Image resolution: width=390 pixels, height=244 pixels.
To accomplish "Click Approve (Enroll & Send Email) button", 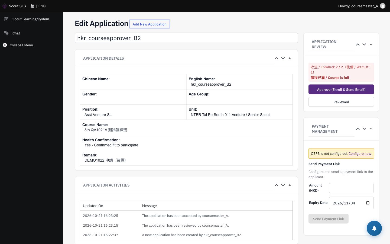I will [x=341, y=89].
